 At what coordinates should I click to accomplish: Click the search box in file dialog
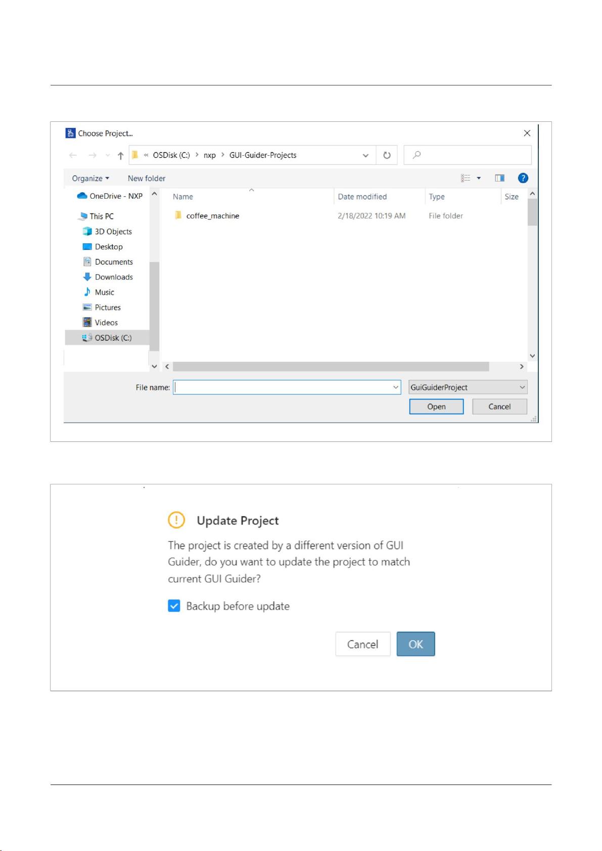pos(468,155)
